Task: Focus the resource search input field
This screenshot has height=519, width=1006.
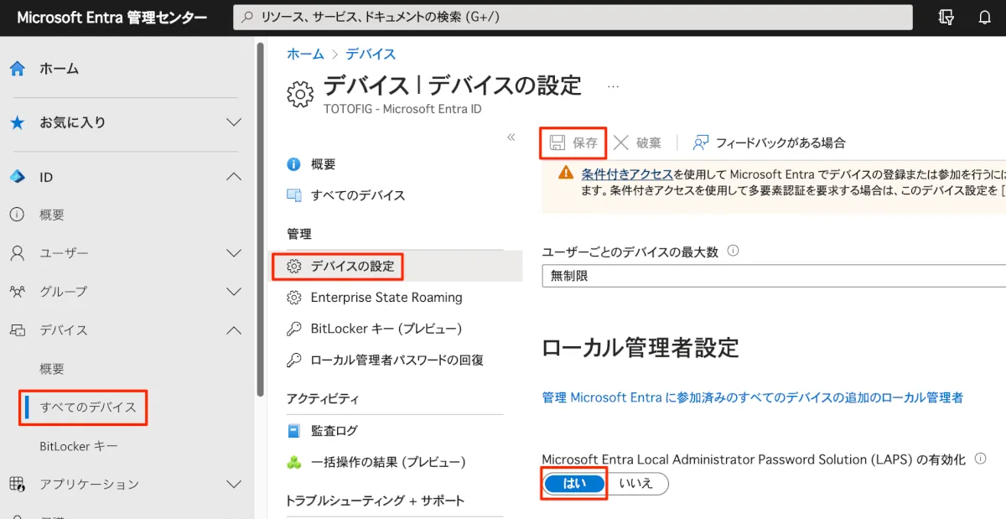Action: point(573,17)
